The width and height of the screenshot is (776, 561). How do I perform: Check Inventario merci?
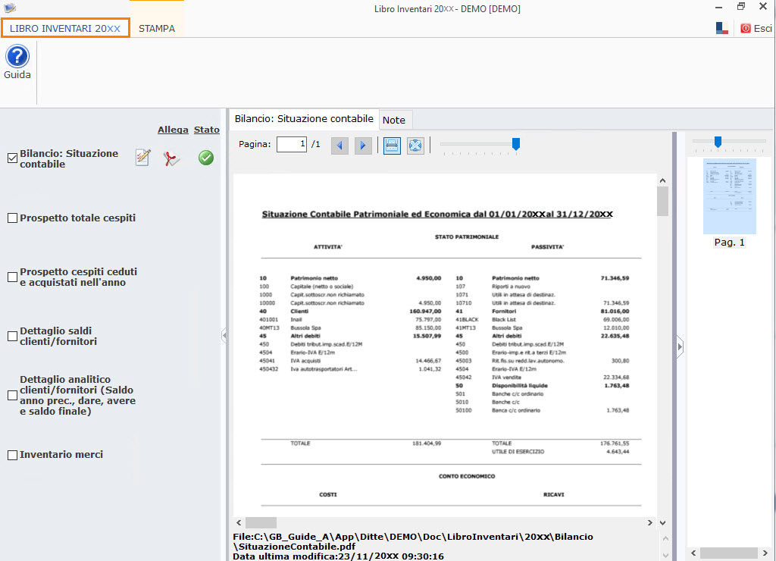12,455
